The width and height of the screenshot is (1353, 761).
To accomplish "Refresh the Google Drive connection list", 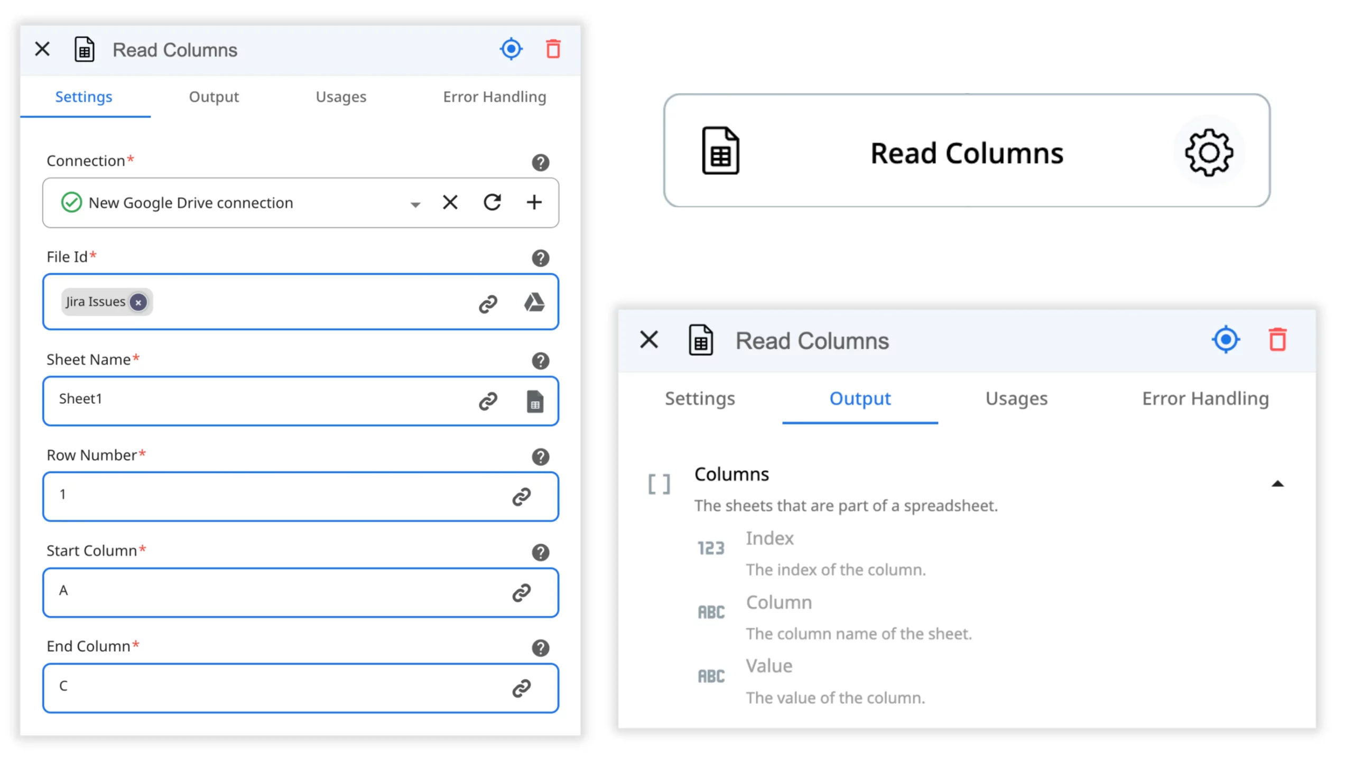I will (x=492, y=202).
